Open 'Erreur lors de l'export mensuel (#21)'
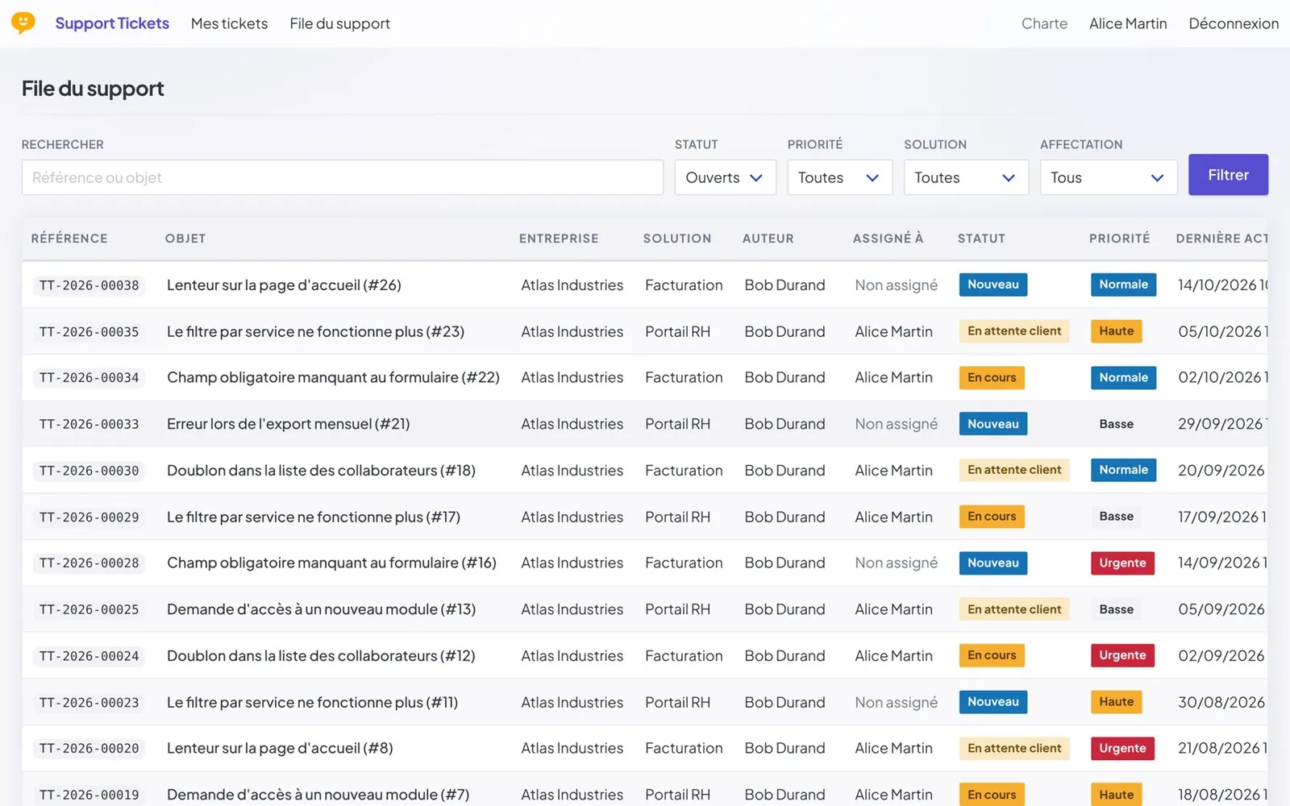This screenshot has width=1290, height=806. [x=288, y=425]
